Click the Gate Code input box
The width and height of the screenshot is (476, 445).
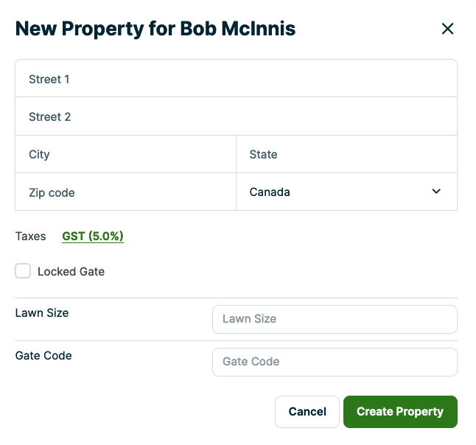335,362
